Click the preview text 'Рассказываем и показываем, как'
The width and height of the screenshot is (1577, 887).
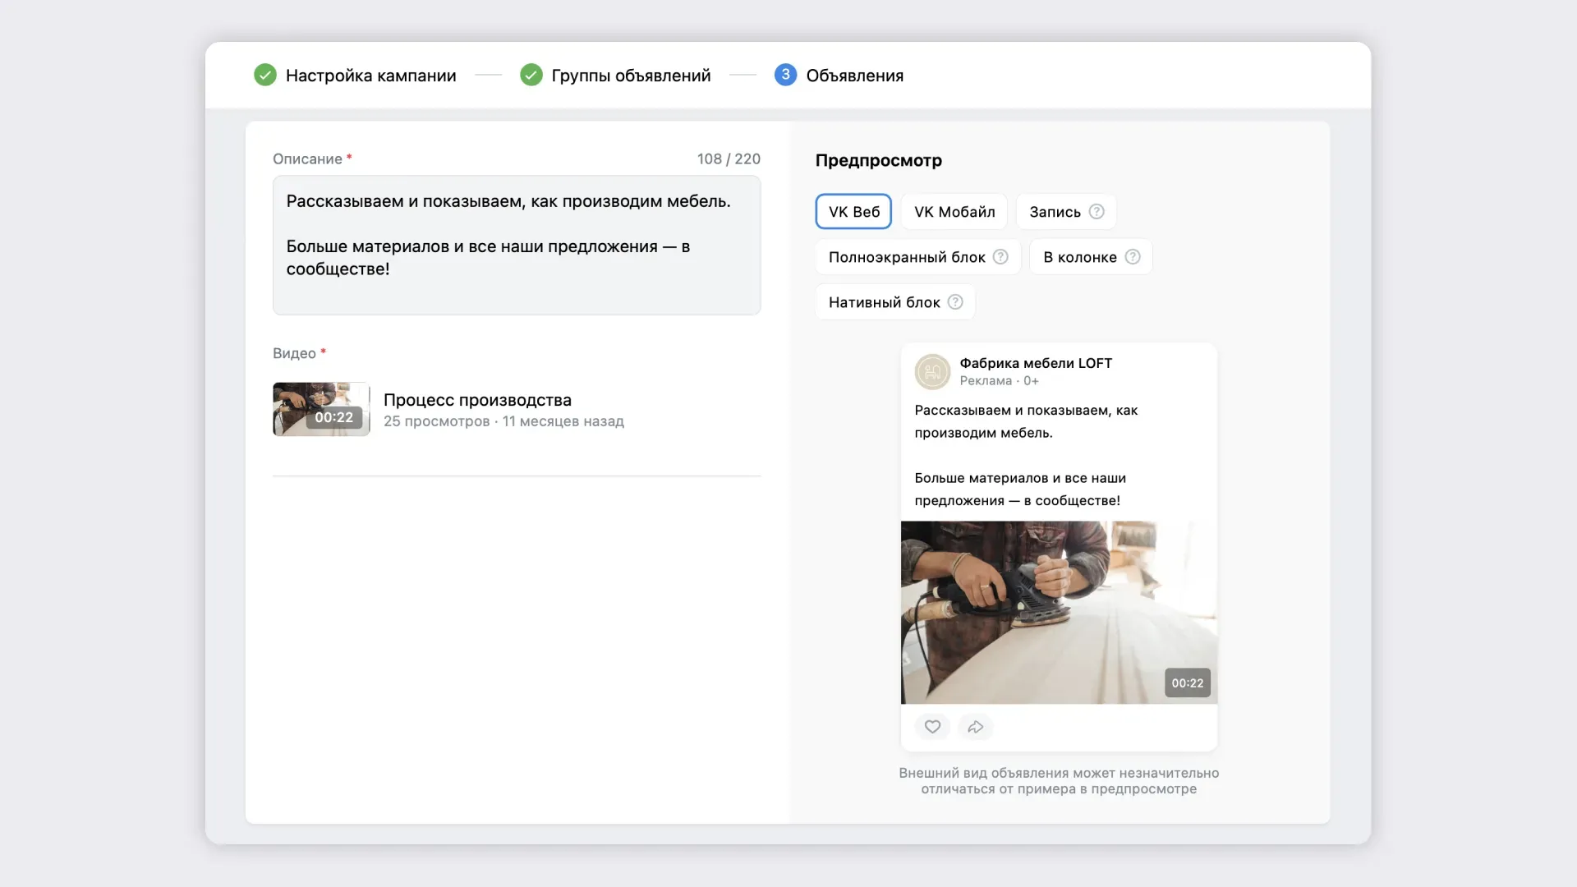(1026, 410)
